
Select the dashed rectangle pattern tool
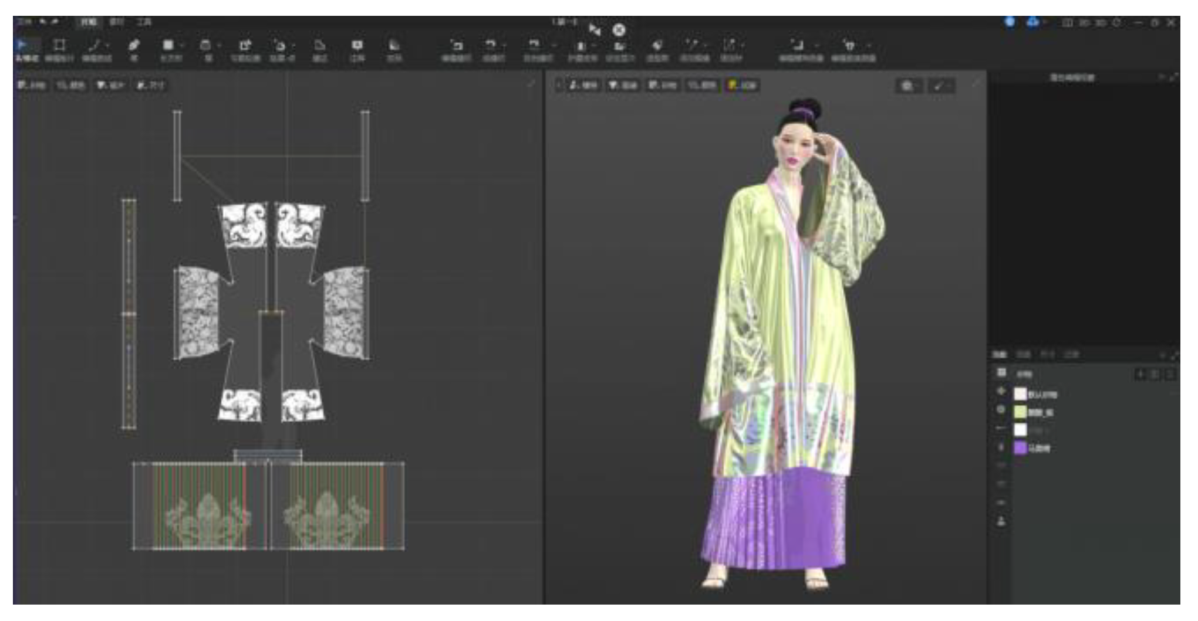tap(59, 46)
